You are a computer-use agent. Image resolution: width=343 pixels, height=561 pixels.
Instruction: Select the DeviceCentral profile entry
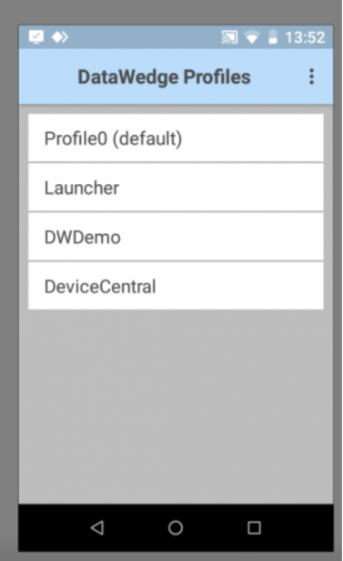(x=176, y=286)
